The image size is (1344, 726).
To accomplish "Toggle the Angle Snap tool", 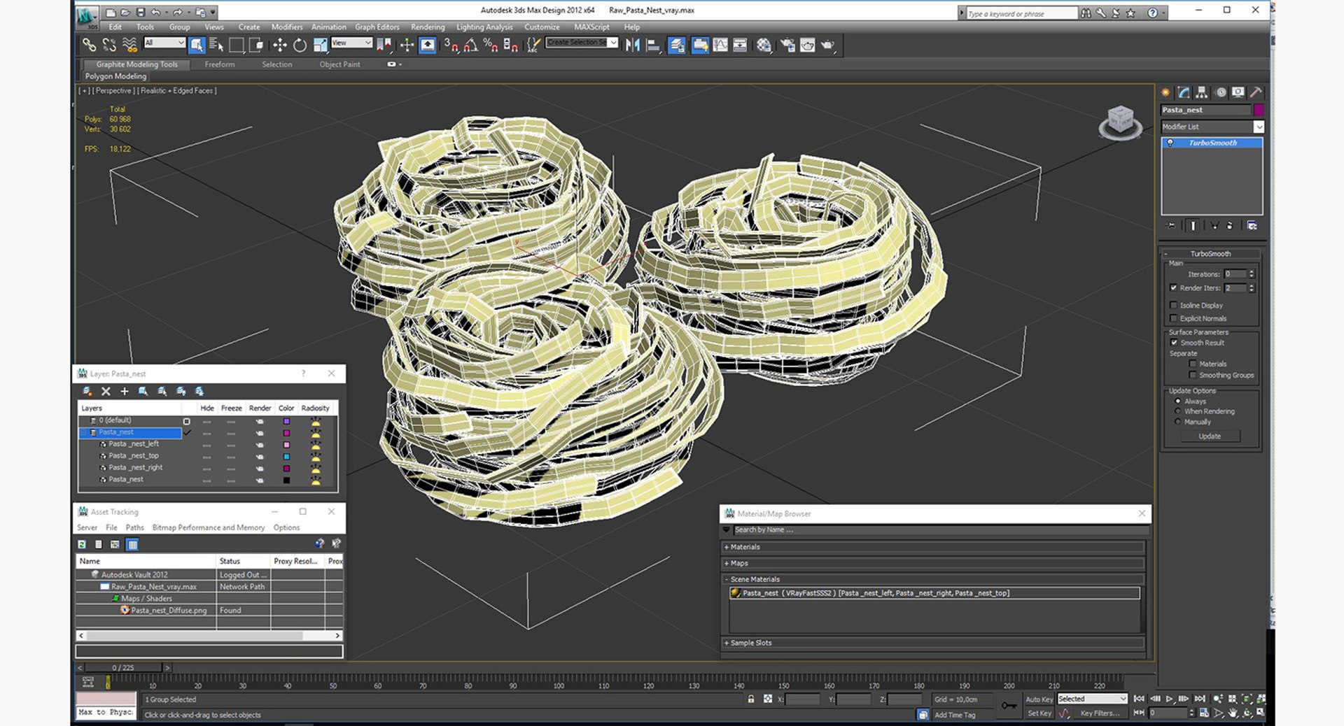I will pos(470,45).
